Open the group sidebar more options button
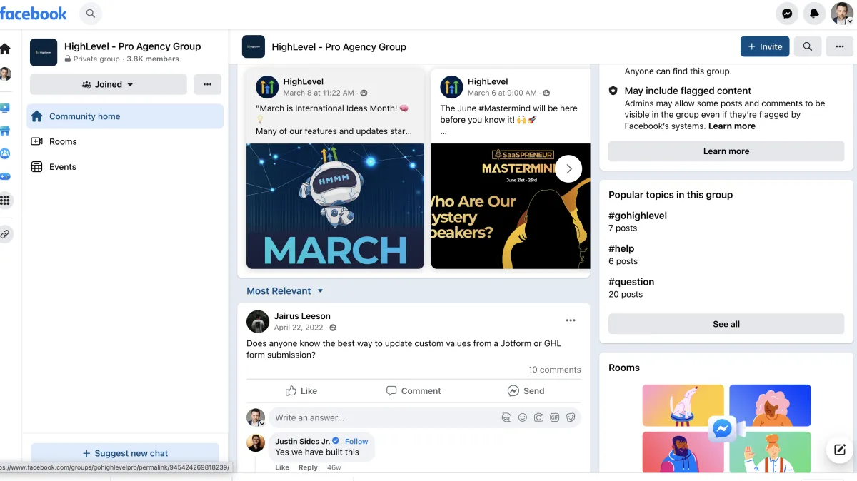Screen dimensions: 857x481 [x=207, y=84]
